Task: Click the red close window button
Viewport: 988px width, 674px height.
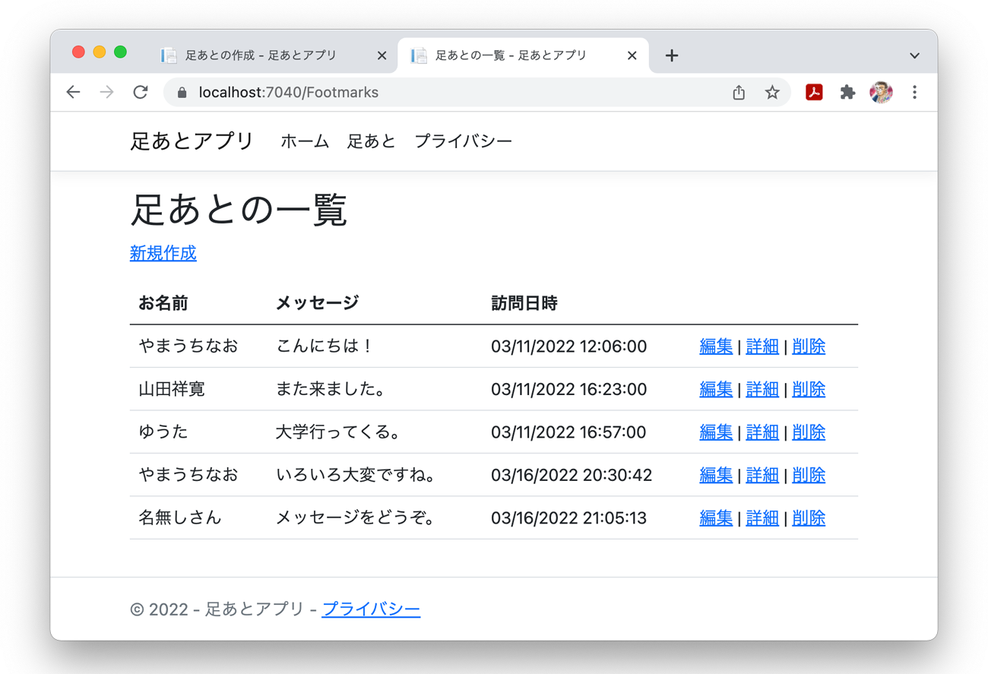Action: tap(78, 52)
